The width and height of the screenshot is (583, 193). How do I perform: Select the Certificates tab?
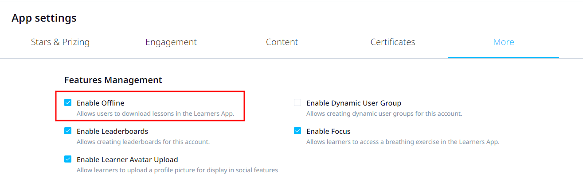[x=393, y=42]
